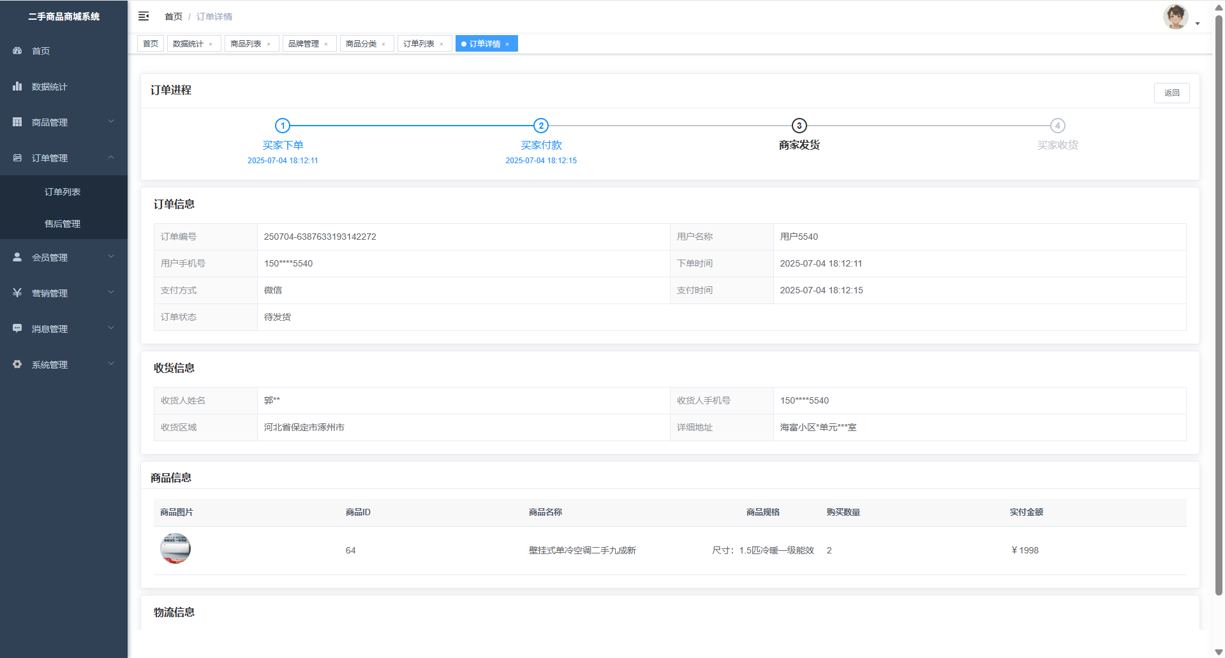This screenshot has width=1225, height=658.
Task: Open the user avatar menu
Action: pos(1175,17)
